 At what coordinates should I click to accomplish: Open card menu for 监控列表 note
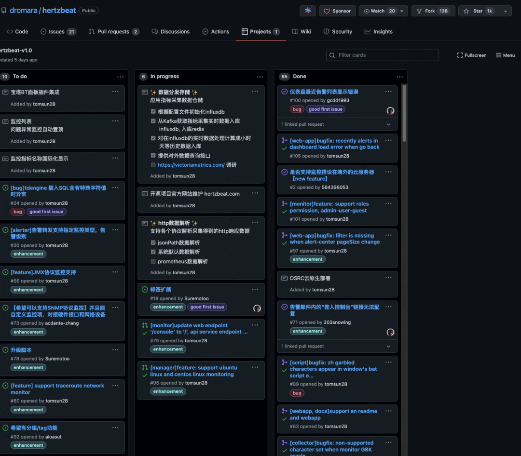[115, 121]
